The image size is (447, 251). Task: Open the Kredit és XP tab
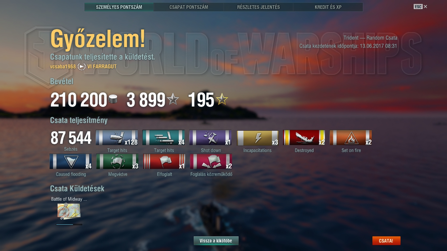328,7
